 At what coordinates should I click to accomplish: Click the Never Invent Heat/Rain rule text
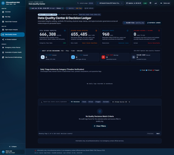tap(90, 43)
